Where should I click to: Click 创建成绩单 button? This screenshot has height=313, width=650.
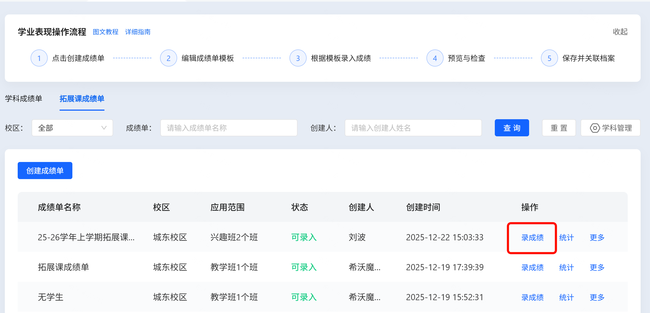[x=45, y=171]
